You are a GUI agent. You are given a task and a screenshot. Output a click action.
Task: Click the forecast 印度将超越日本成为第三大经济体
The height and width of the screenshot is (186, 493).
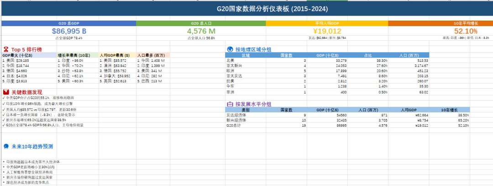pyautogui.click(x=31, y=162)
